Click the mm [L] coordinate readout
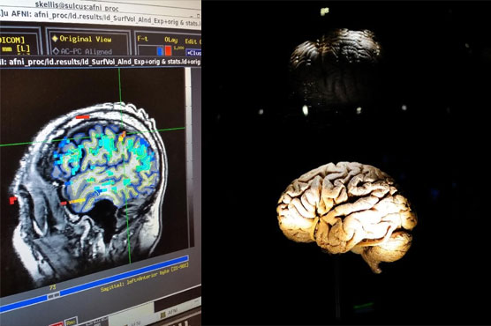 pos(16,48)
